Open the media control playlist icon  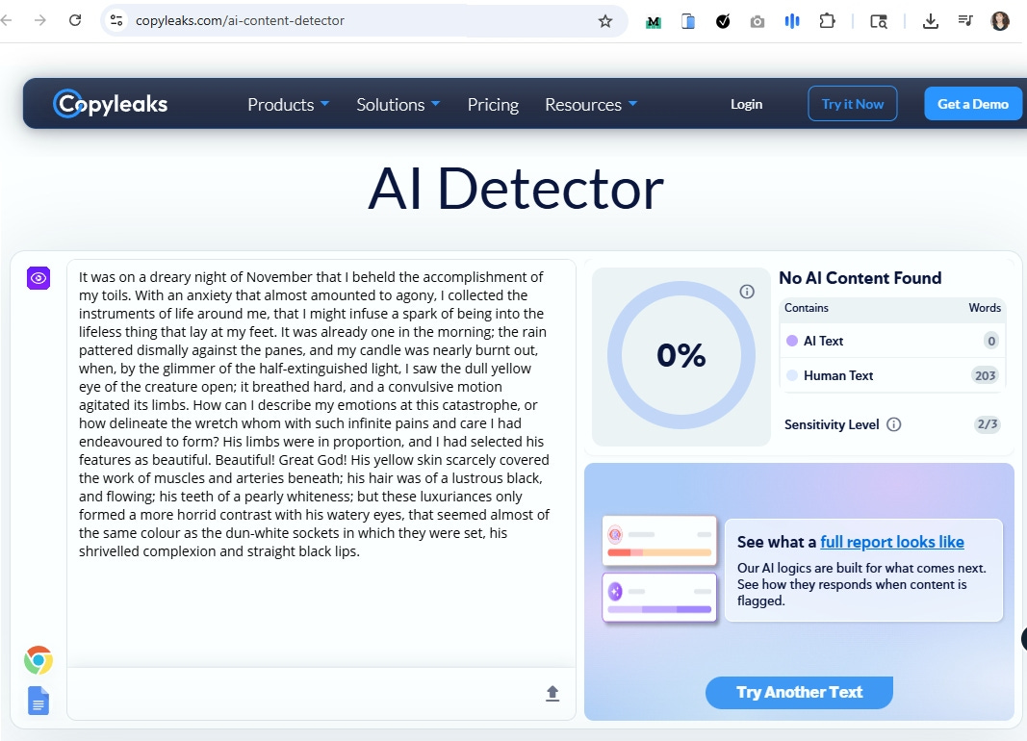tap(964, 21)
